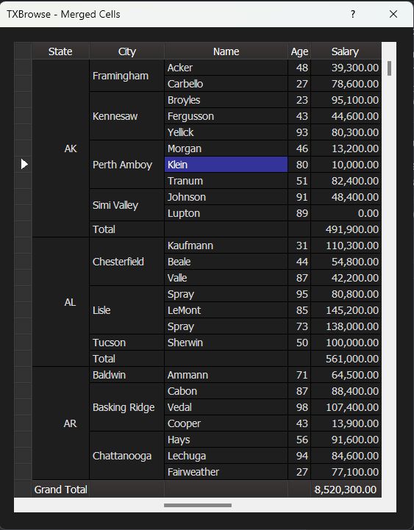Click the row selector beside Acker

point(23,68)
